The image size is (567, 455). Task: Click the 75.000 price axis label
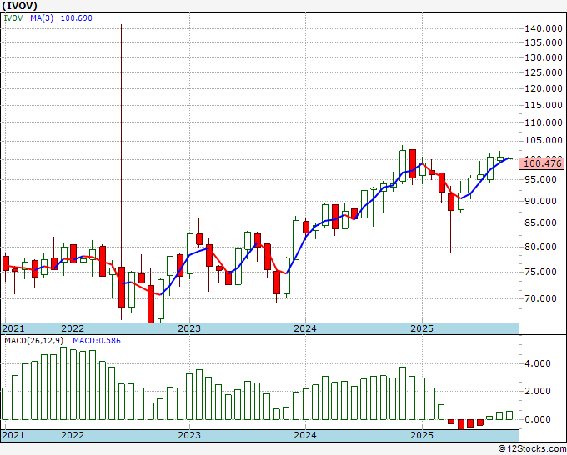(x=540, y=272)
